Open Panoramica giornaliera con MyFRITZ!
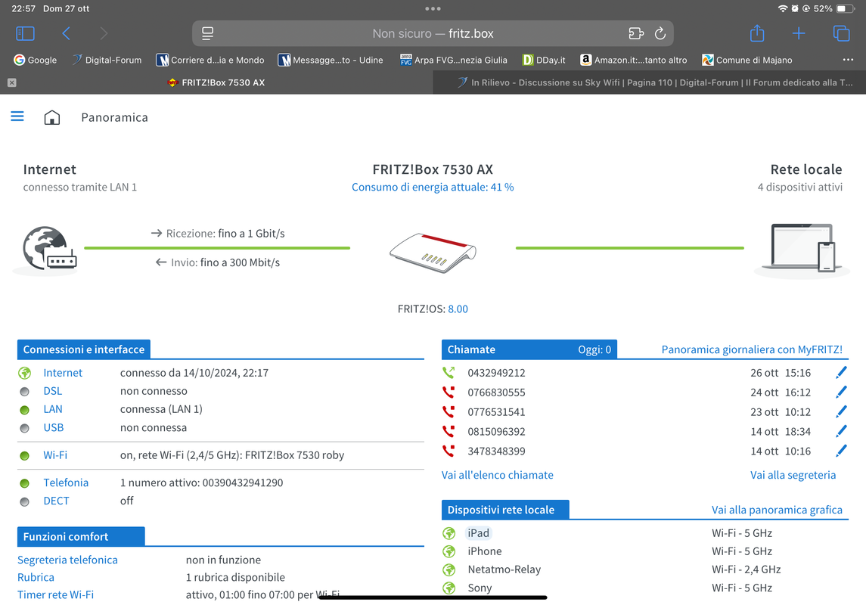Screen dimensions: 866x605 (x=752, y=349)
